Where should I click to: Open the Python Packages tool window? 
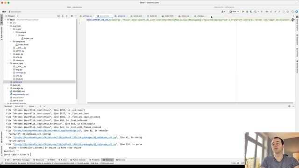tap(21, 160)
